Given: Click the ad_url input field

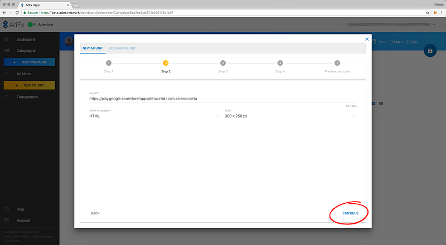Looking at the screenshot, I should click(222, 99).
